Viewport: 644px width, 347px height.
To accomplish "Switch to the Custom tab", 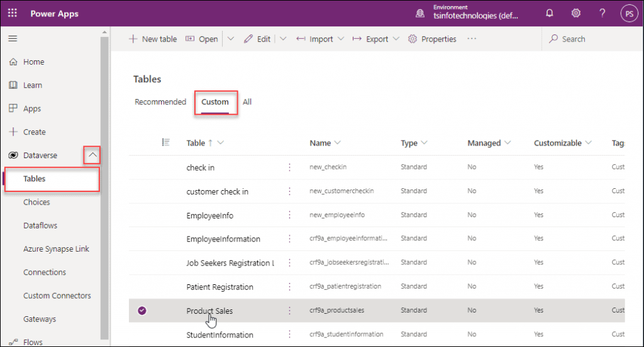I will click(215, 102).
